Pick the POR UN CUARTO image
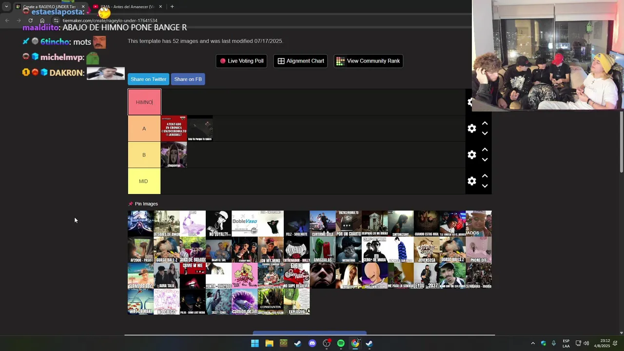Viewport: 624px width, 351px height. point(349,223)
